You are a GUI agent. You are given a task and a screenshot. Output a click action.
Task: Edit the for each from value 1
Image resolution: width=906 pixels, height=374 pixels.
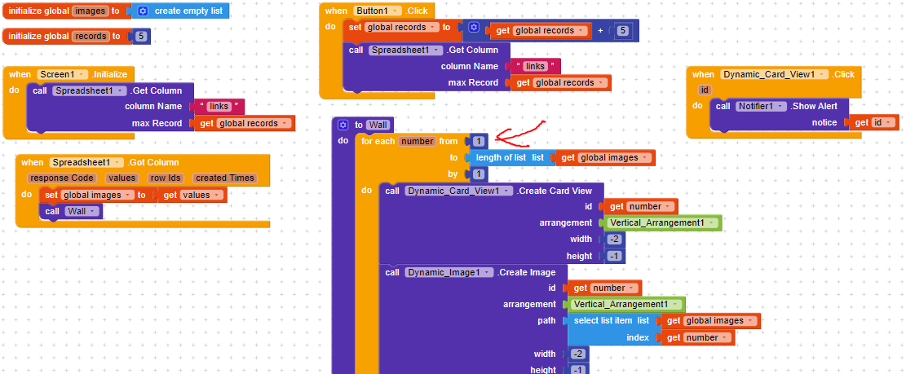[479, 141]
